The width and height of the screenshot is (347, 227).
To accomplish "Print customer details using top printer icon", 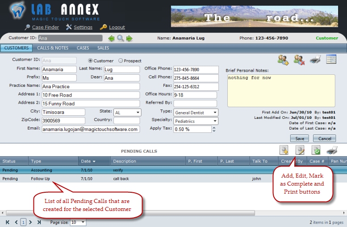I will 315,60.
